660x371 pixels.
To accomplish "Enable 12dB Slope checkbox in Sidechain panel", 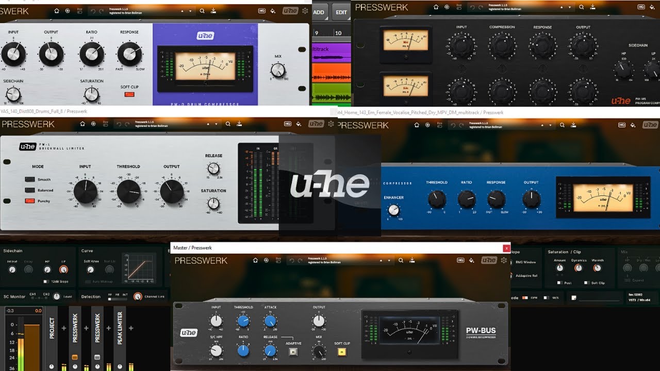I will 45,281.
